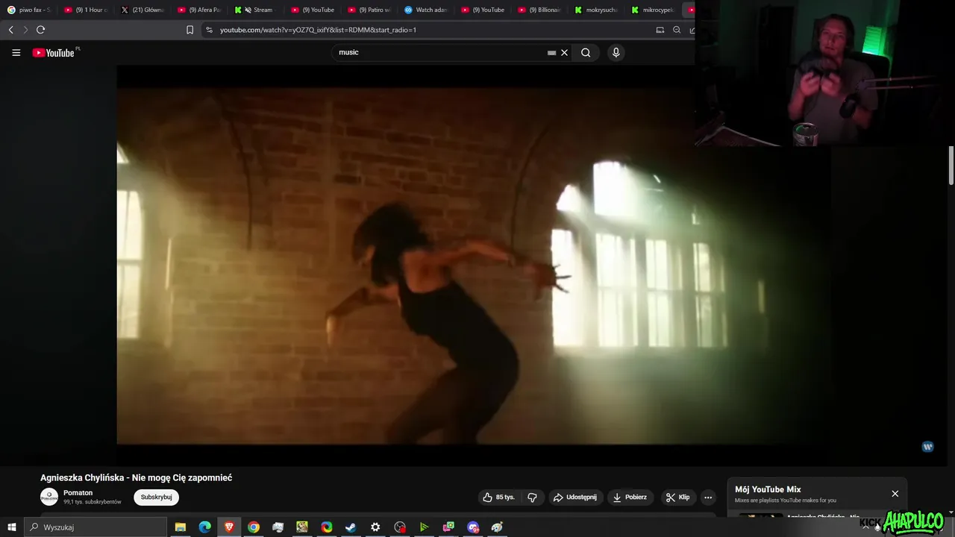This screenshot has height=537, width=955.
Task: Share the video with Udostępnij
Action: click(575, 497)
